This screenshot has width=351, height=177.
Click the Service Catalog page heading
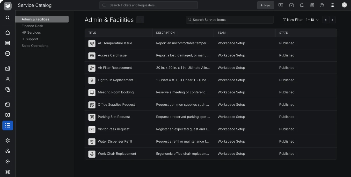click(35, 5)
